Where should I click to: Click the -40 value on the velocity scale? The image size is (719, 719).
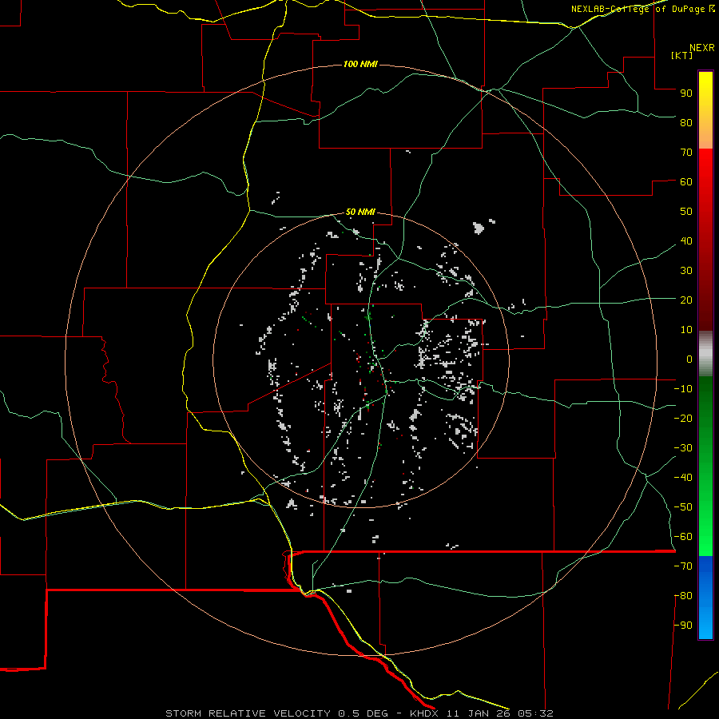click(683, 478)
